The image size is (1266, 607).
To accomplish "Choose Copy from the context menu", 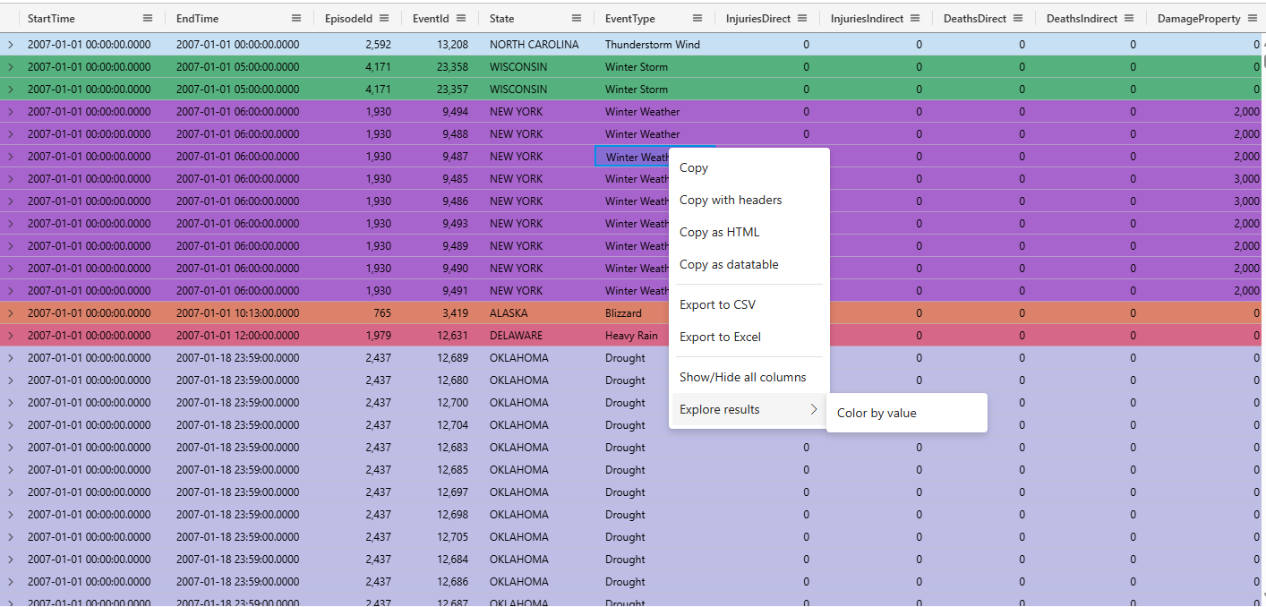I will [749, 167].
